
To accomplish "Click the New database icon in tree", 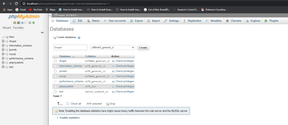I will click(x=7, y=37).
